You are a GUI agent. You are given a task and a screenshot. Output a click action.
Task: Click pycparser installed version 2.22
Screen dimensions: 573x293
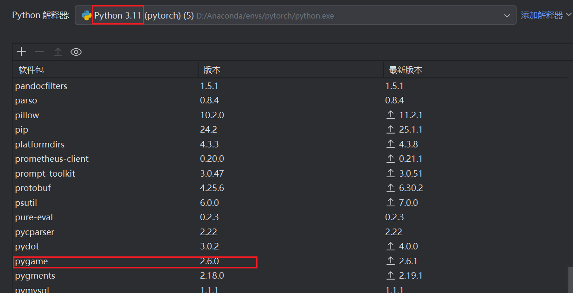pyautogui.click(x=208, y=232)
